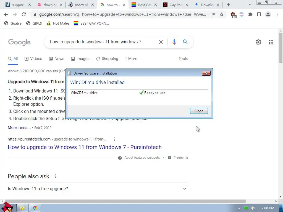This screenshot has height=212, width=283.
Task: Open the GIRLS bookmark
Action: [34, 23]
